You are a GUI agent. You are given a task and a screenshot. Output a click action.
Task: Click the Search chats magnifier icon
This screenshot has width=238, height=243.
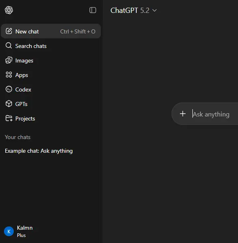pos(9,46)
